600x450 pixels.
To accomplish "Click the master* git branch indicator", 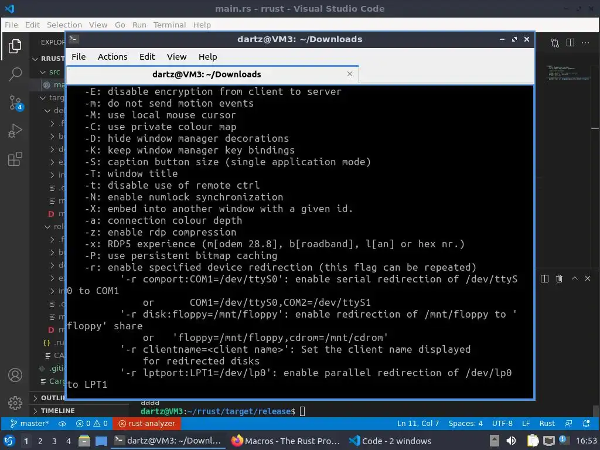I will point(29,424).
